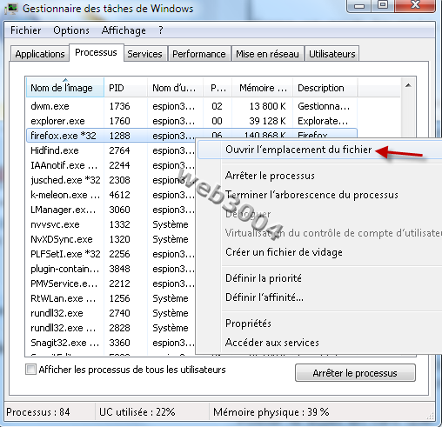Select the k-meleon.exe process
The image size is (442, 427).
tap(111, 195)
